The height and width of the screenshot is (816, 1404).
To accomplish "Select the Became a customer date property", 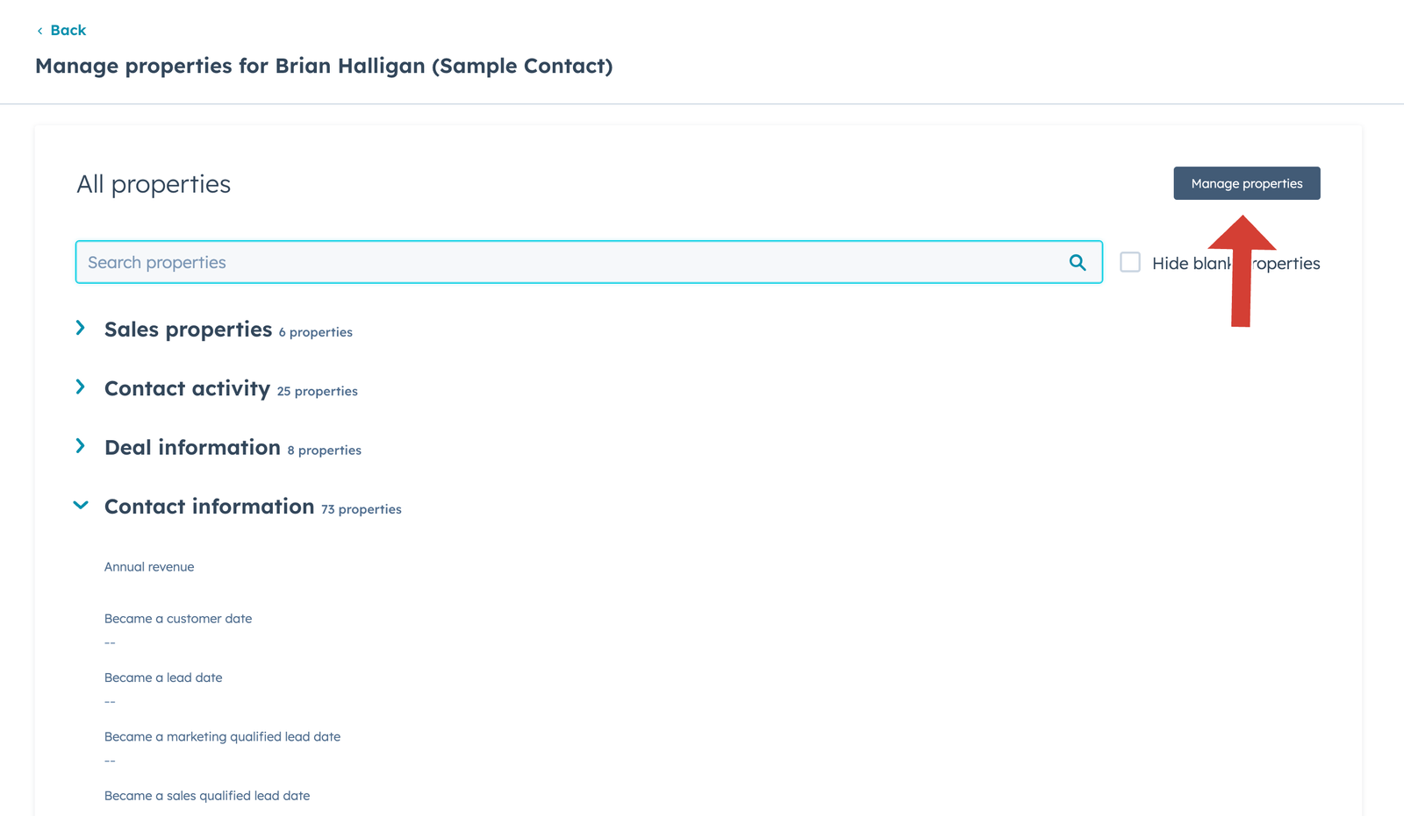I will [177, 618].
